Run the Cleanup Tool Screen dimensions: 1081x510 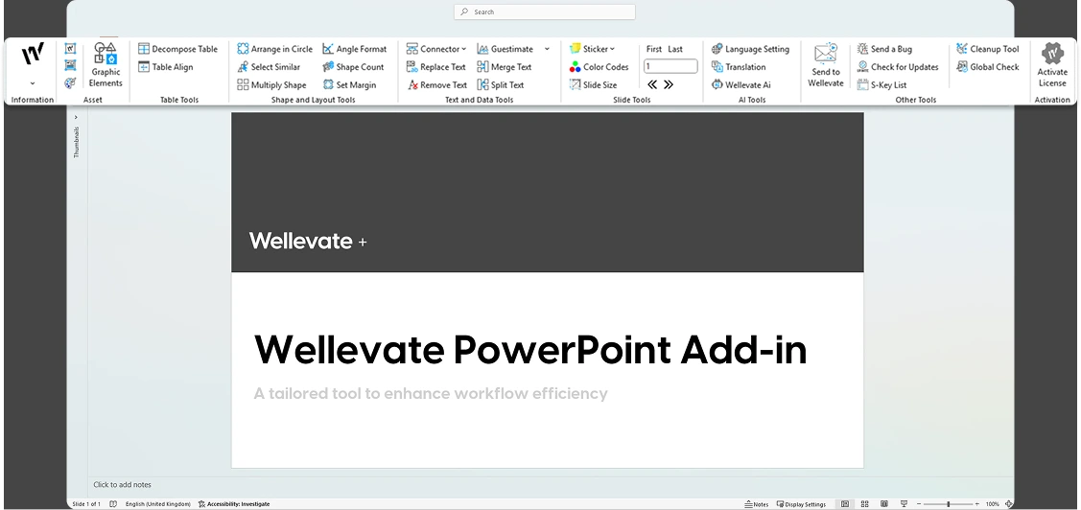[x=987, y=49]
